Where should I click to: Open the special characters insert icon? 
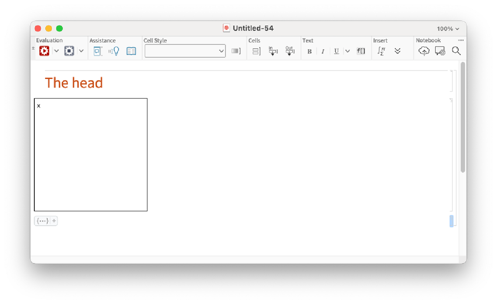tap(381, 51)
